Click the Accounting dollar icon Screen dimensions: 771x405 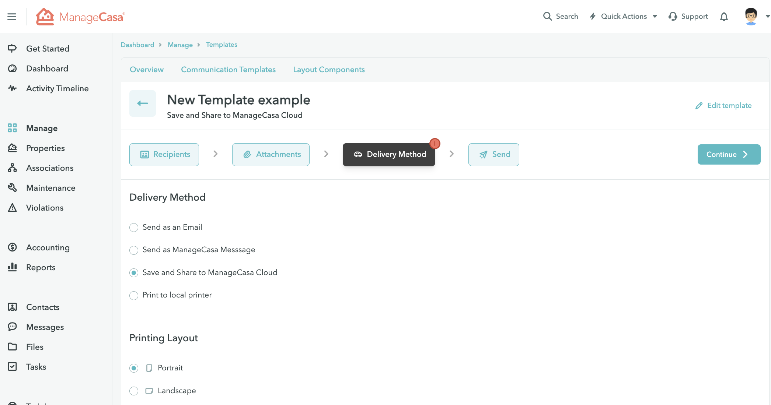point(12,247)
